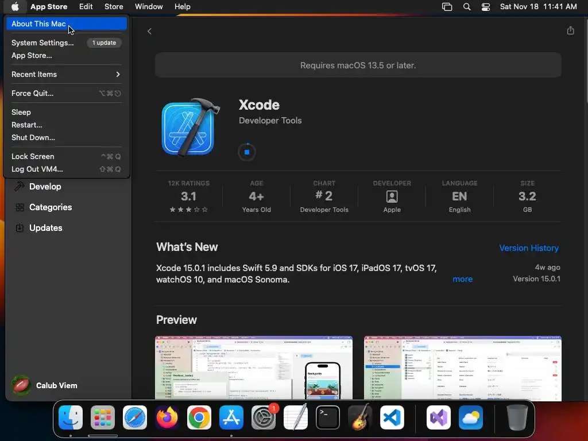Click the Developer Tools category text under Xcode
The width and height of the screenshot is (588, 441).
point(270,121)
